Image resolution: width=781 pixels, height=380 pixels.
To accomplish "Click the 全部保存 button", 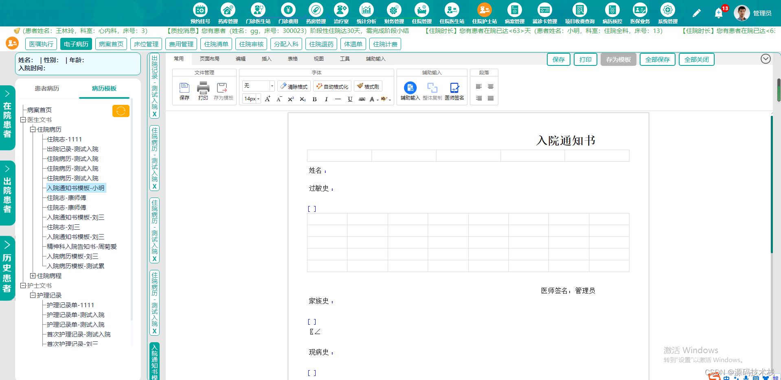I will click(657, 59).
